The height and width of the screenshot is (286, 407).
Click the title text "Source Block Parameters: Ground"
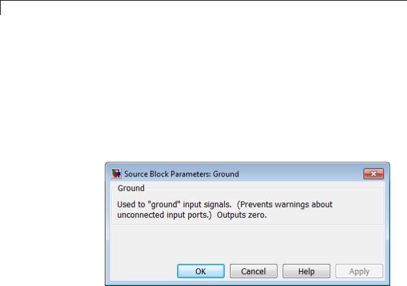pyautogui.click(x=182, y=174)
